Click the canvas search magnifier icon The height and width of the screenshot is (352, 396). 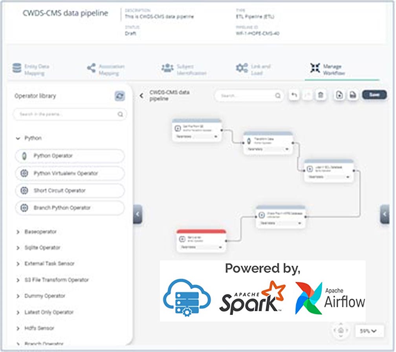277,96
